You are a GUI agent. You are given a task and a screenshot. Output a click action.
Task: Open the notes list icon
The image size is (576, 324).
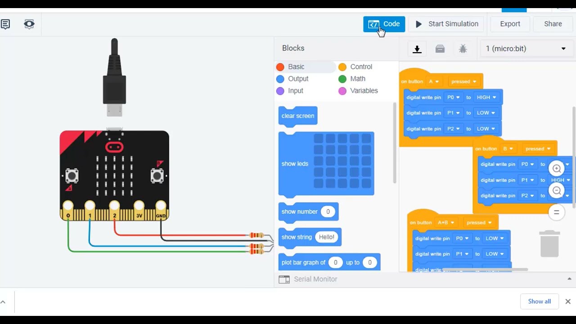[x=5, y=24]
